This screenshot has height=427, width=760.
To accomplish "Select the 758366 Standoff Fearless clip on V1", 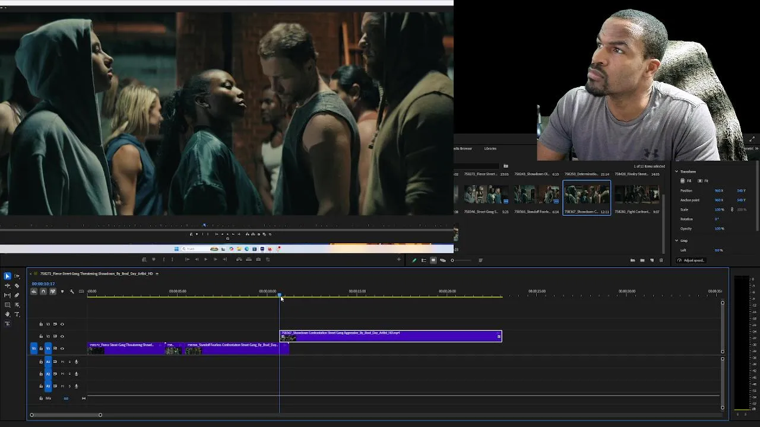I will (x=236, y=349).
